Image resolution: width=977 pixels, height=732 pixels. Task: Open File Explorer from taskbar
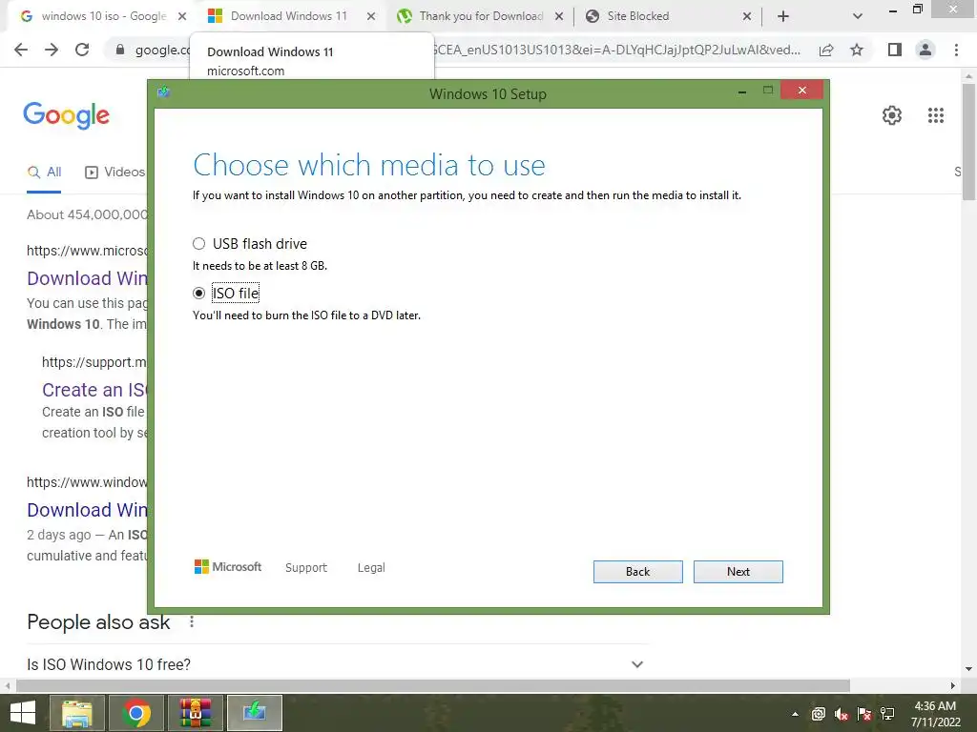(x=76, y=713)
